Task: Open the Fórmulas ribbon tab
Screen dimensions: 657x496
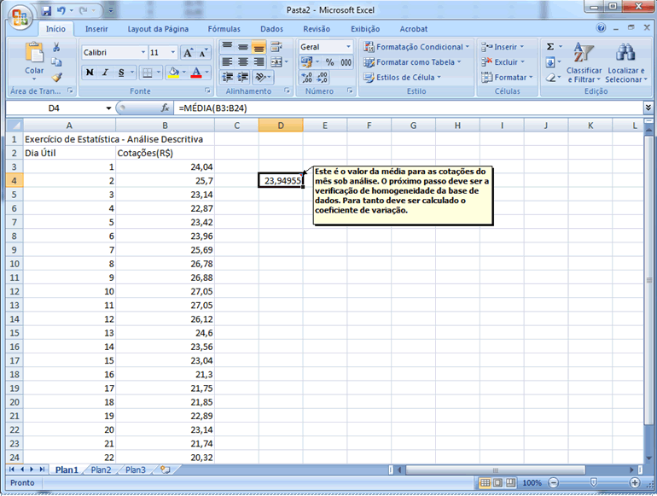Action: 224,29
